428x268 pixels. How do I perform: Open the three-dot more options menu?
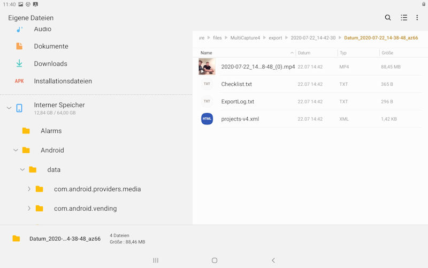pos(417,18)
